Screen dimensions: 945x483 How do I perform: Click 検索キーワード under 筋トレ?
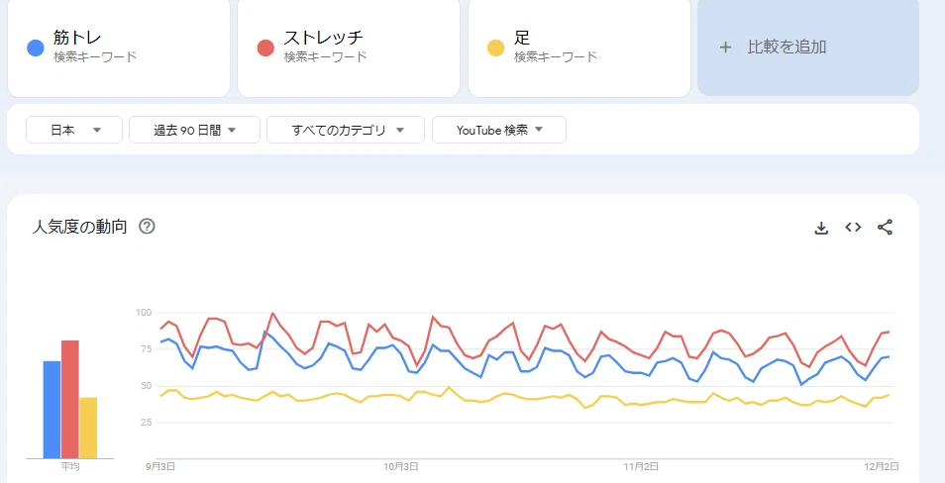tap(95, 57)
